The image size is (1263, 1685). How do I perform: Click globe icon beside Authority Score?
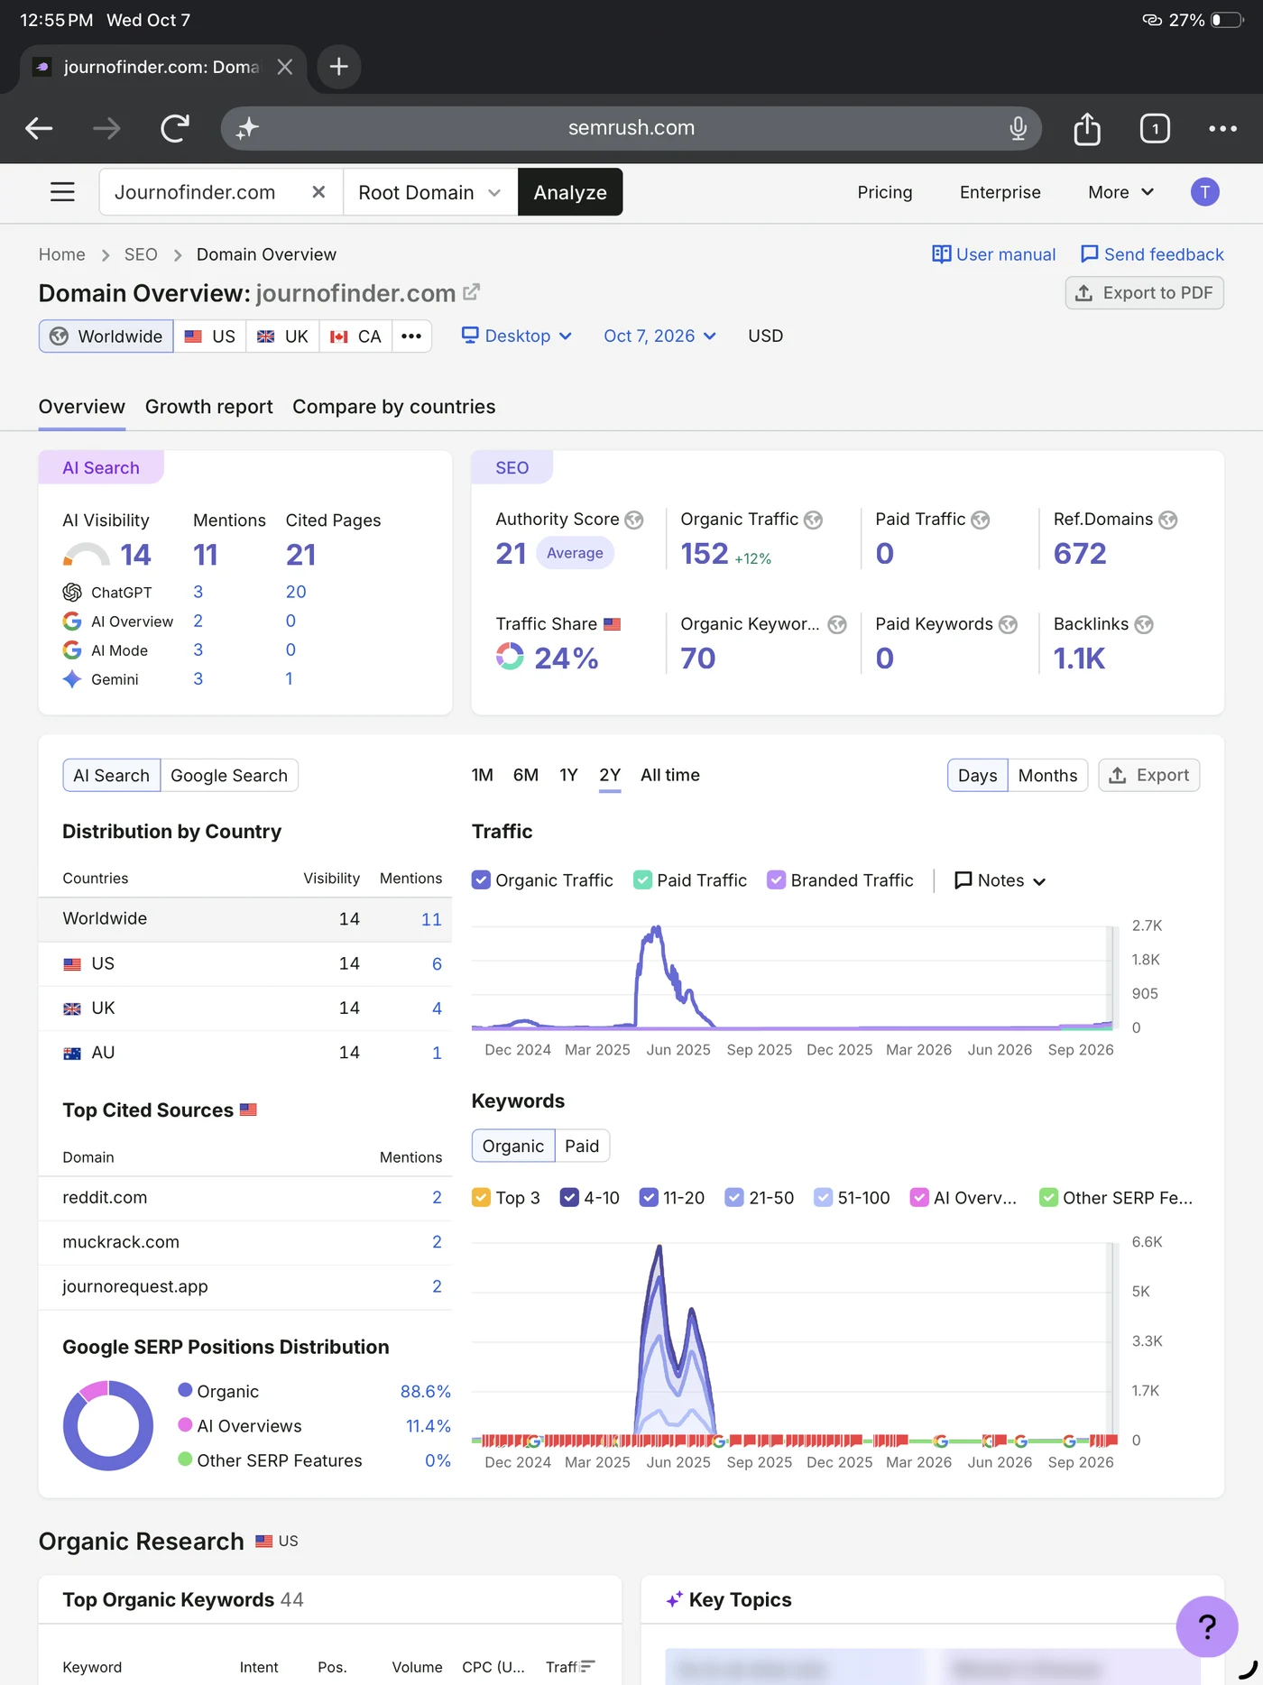click(634, 520)
